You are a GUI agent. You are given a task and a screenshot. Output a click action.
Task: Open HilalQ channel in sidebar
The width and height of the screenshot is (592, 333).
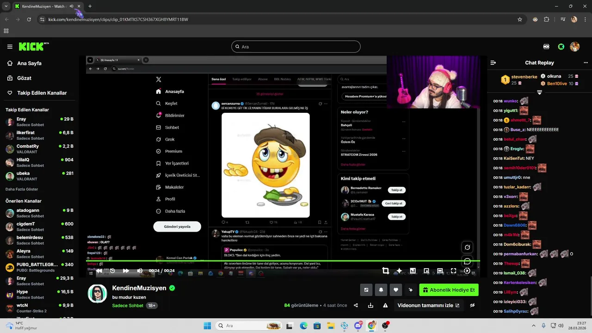[x=39, y=162]
